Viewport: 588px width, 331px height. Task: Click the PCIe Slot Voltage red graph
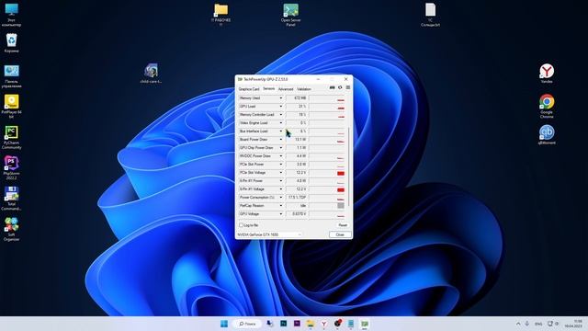tap(341, 173)
